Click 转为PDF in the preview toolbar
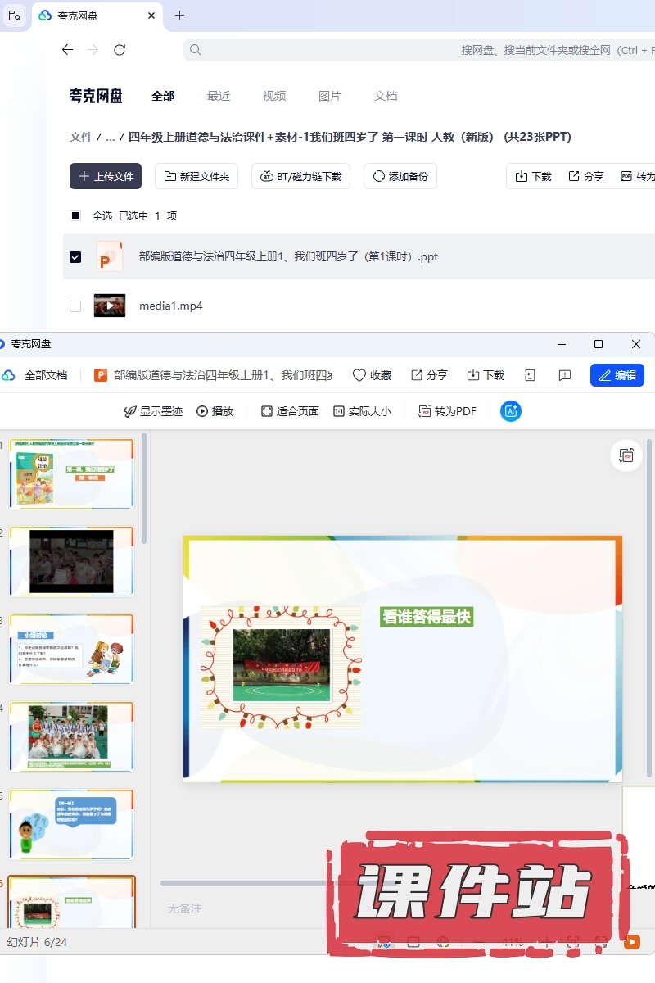The width and height of the screenshot is (655, 983). coord(447,411)
